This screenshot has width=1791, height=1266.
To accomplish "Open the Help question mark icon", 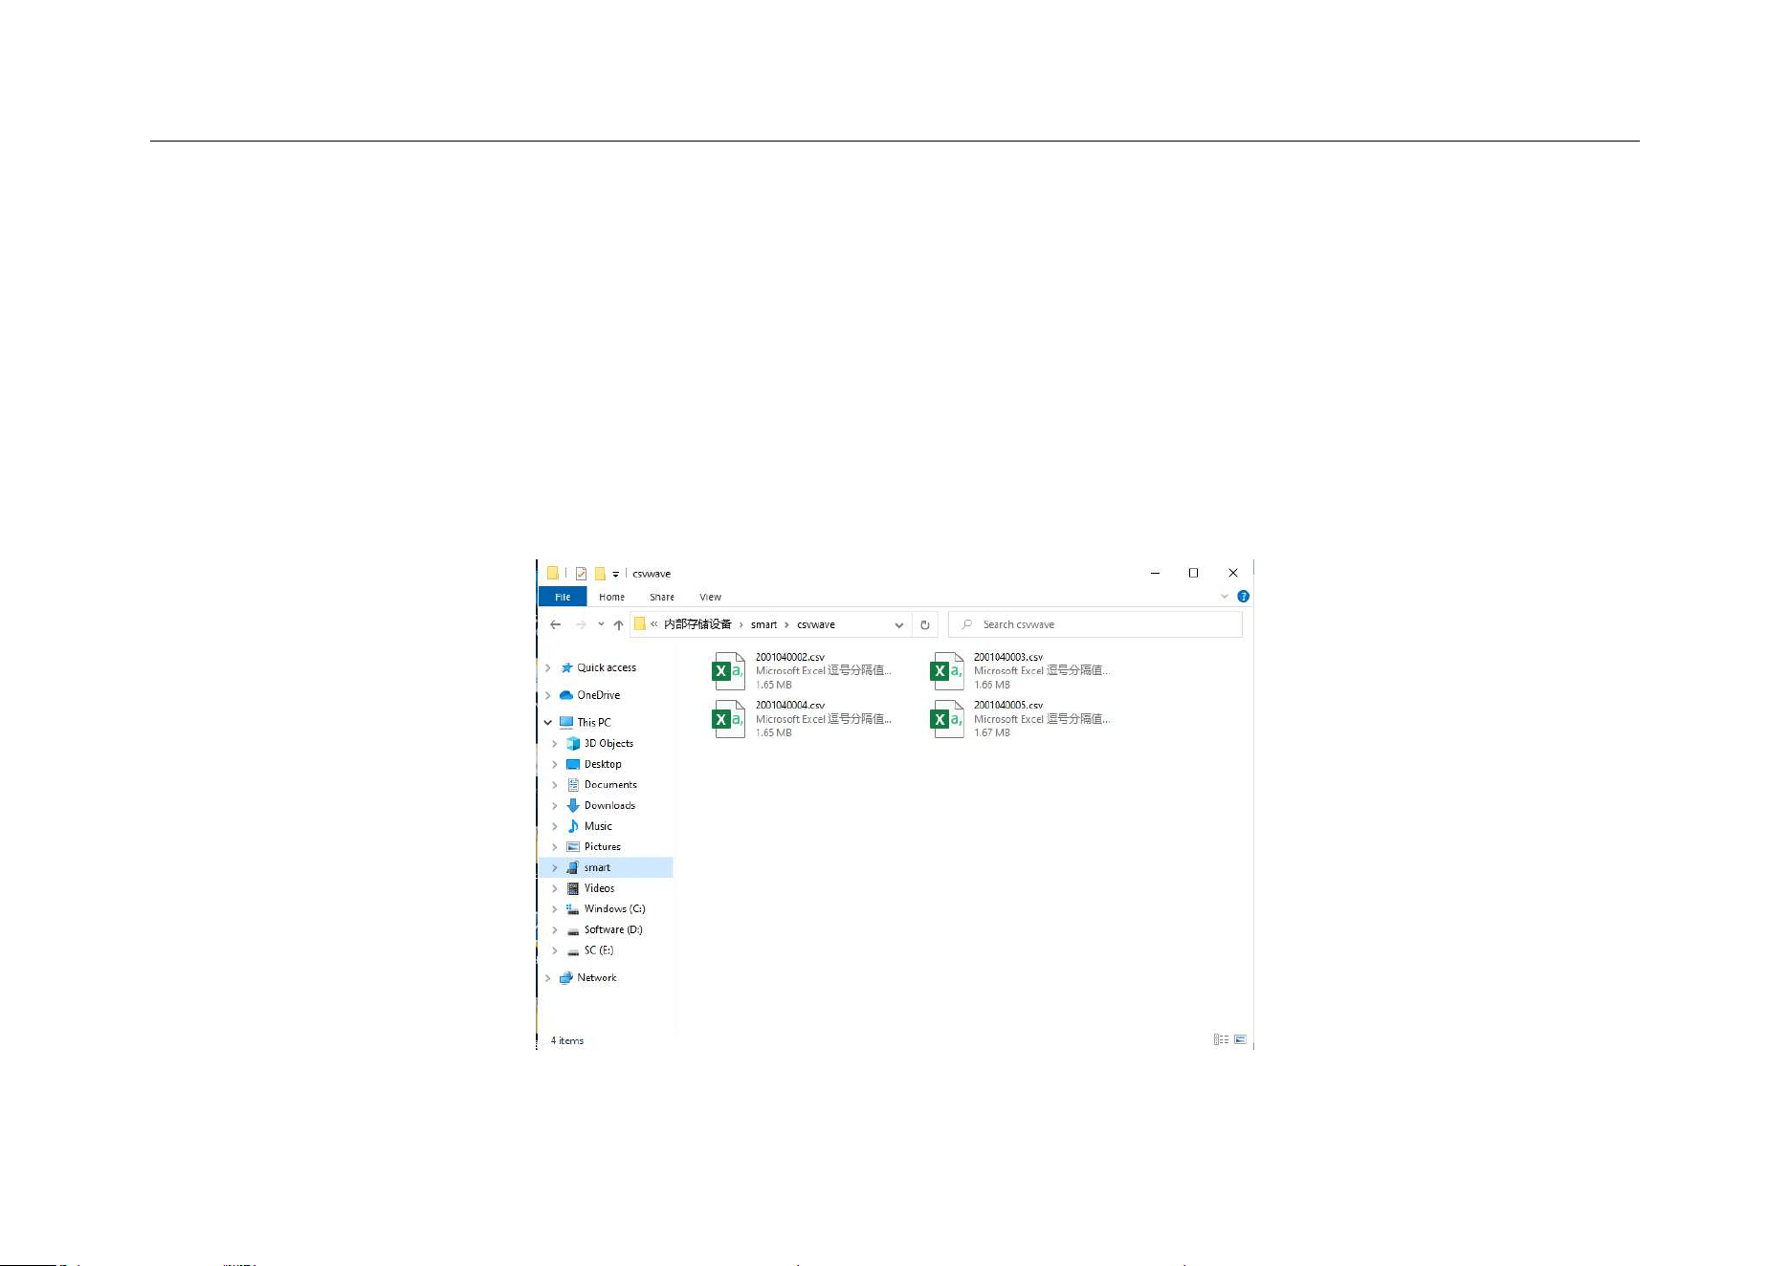I will coord(1244,596).
